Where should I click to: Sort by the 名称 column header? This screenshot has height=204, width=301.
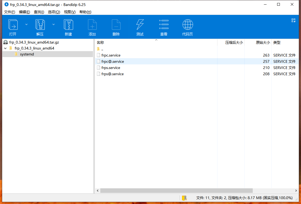pyautogui.click(x=100, y=42)
